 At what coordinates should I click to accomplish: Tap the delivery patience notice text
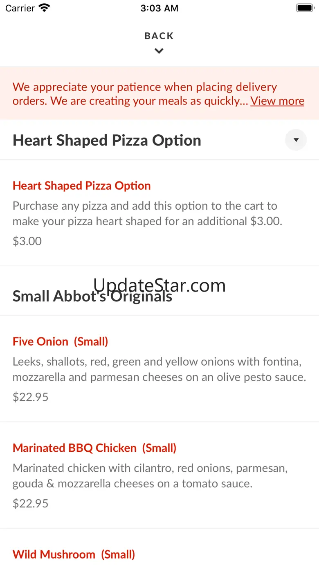(131, 93)
